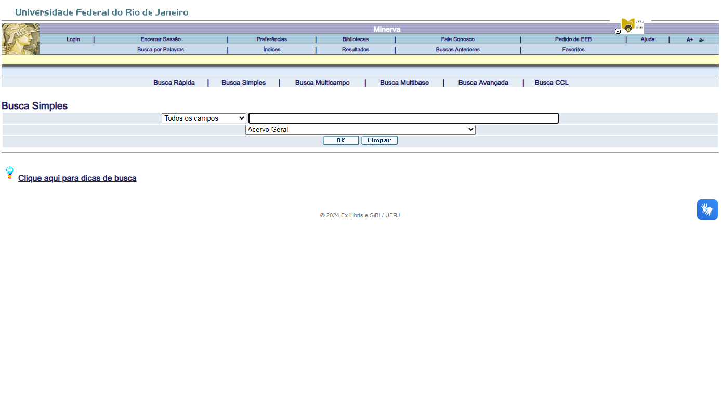Click the Ex Libris footer link
The width and height of the screenshot is (721, 410).
coord(352,216)
